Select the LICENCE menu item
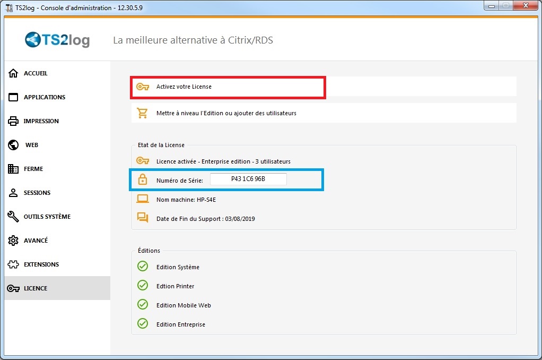The image size is (542, 360). tap(57, 288)
